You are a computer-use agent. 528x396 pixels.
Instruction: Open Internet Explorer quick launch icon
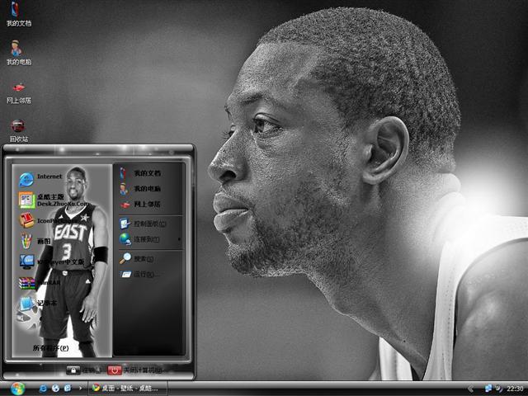(x=43, y=389)
